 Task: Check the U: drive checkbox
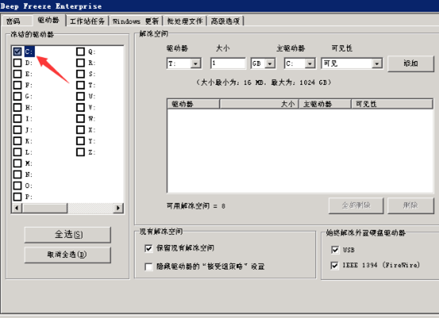click(x=81, y=96)
